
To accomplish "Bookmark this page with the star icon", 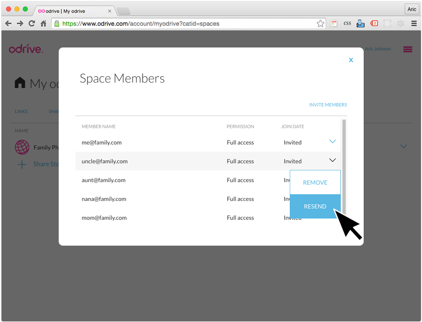I will (320, 24).
